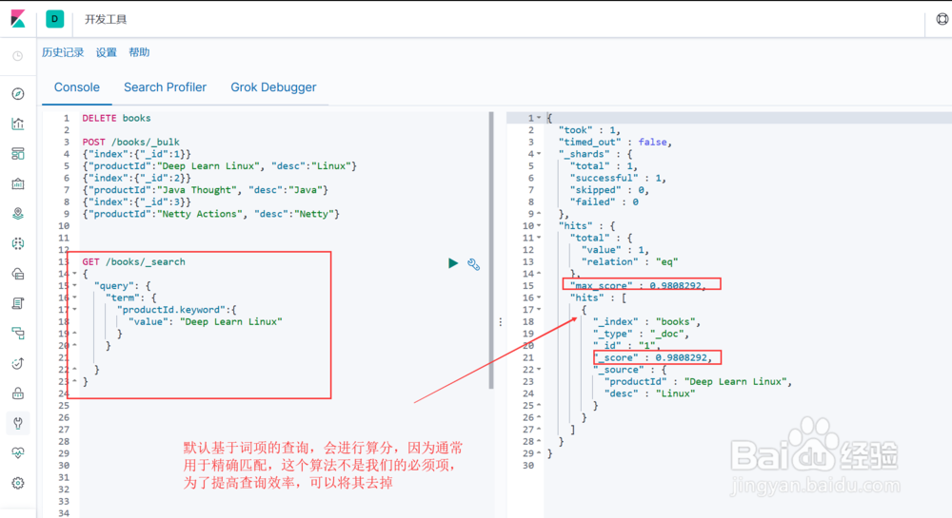The image size is (952, 518).
Task: Open Machine Learning from the sidebar
Action: (x=17, y=243)
